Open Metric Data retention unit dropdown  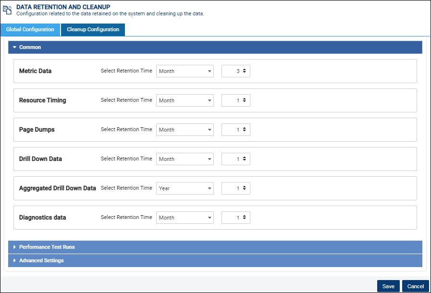(185, 71)
